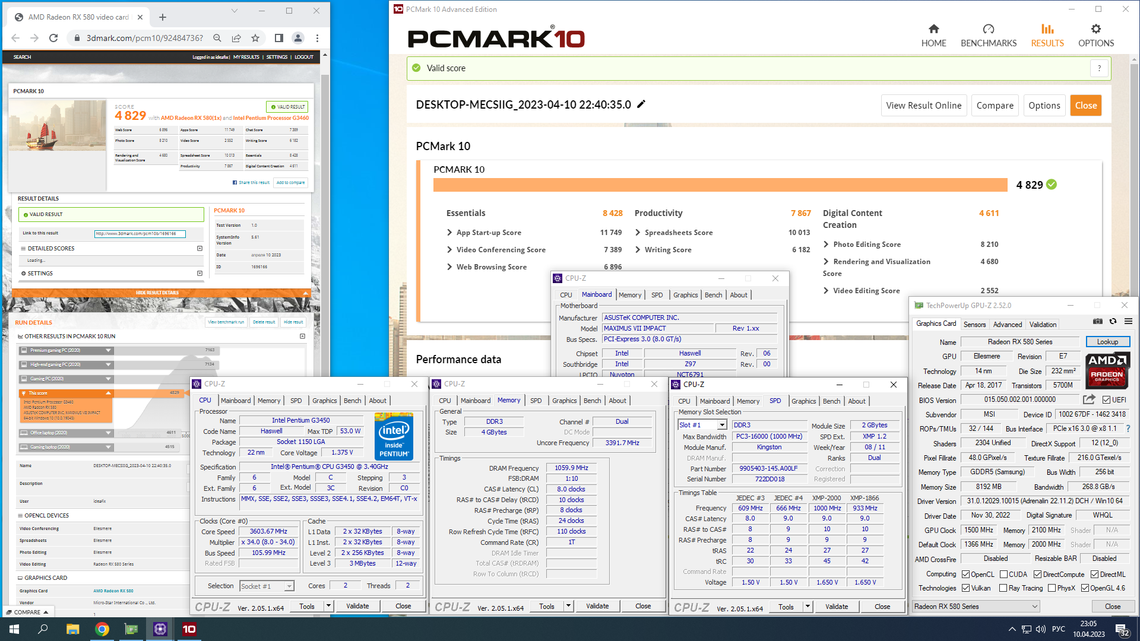The image size is (1140, 641).
Task: Toggle the UEFI checkbox in GPU-Z
Action: coord(1106,399)
